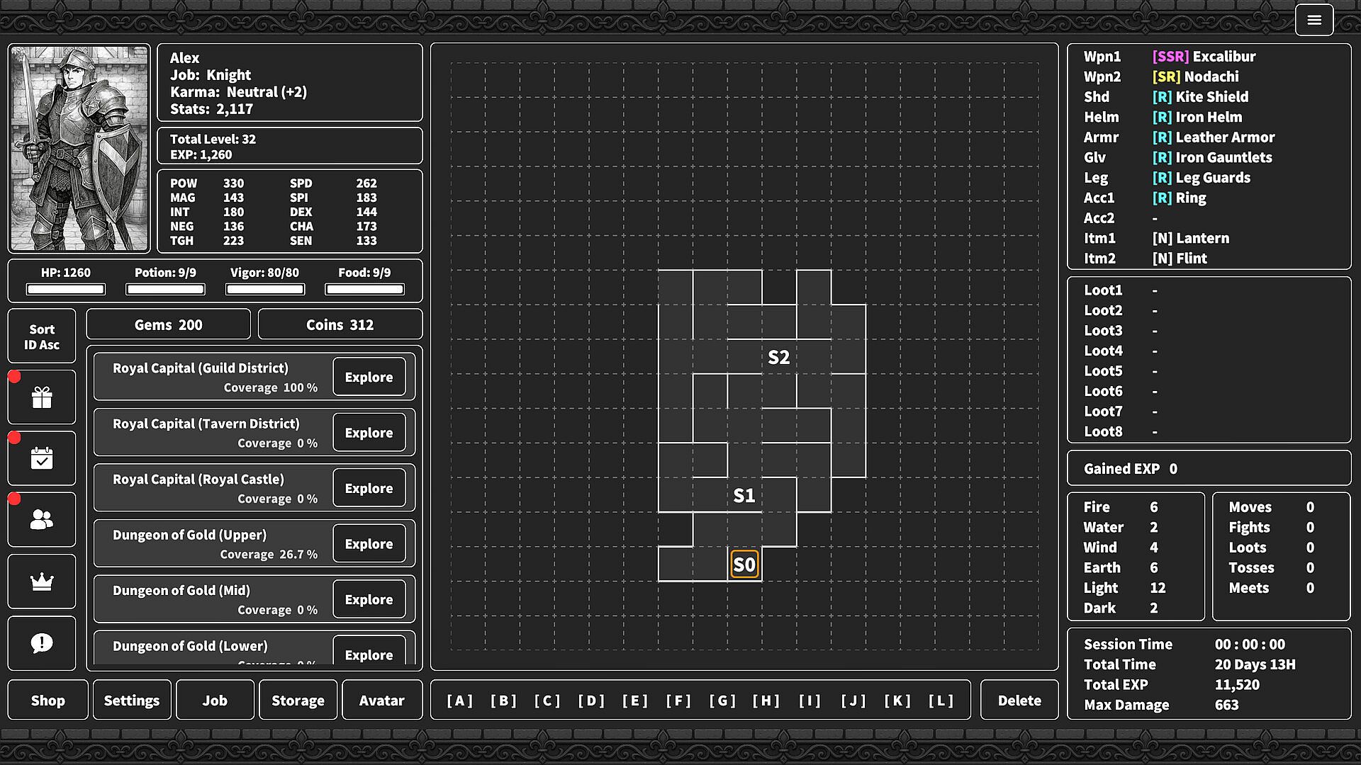Viewport: 1361px width, 765px height.
Task: Select the S2 marker on map
Action: click(778, 358)
